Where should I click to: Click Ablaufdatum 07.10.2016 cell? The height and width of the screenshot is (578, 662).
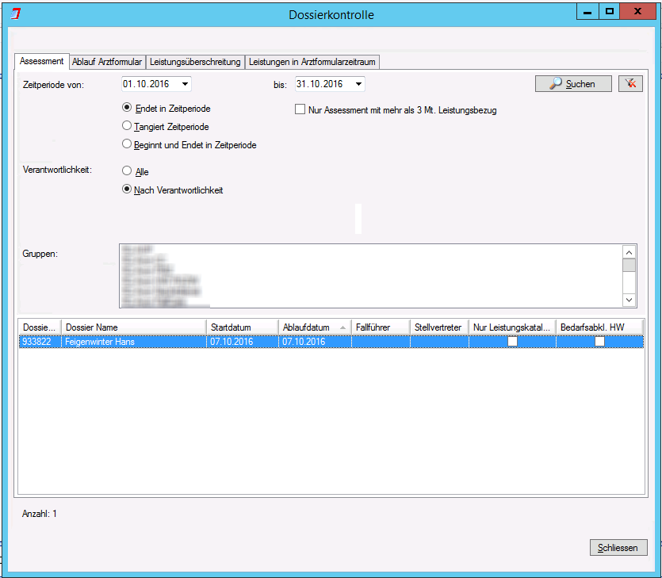[315, 342]
